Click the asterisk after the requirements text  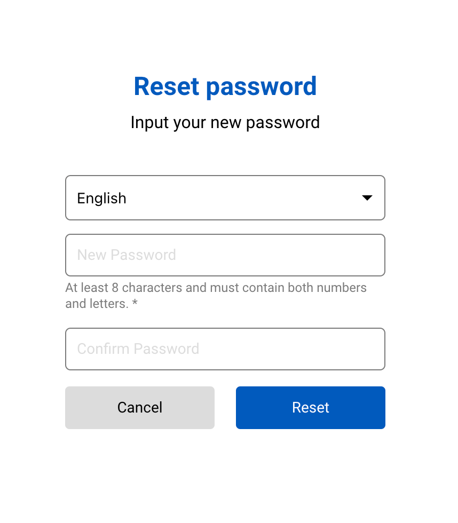134,304
